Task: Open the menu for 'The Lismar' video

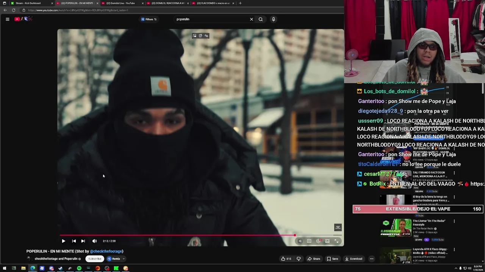Action: [454, 221]
